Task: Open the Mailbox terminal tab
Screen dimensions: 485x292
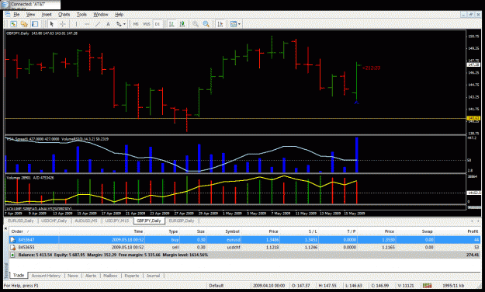Action: coord(110,276)
